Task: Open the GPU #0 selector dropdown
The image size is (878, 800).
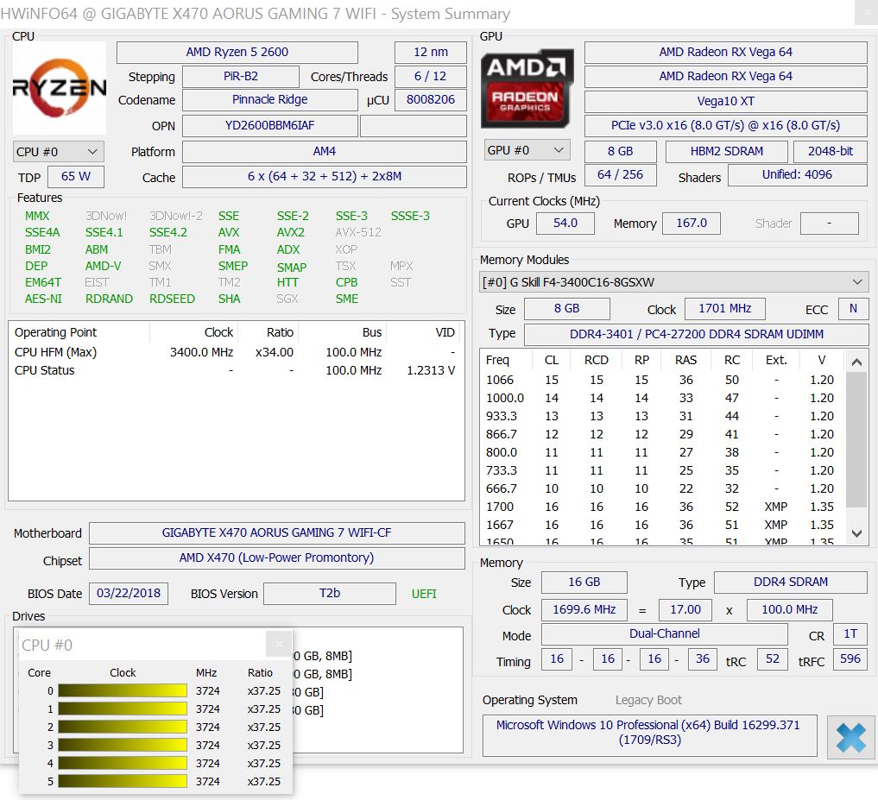Action: pos(527,150)
